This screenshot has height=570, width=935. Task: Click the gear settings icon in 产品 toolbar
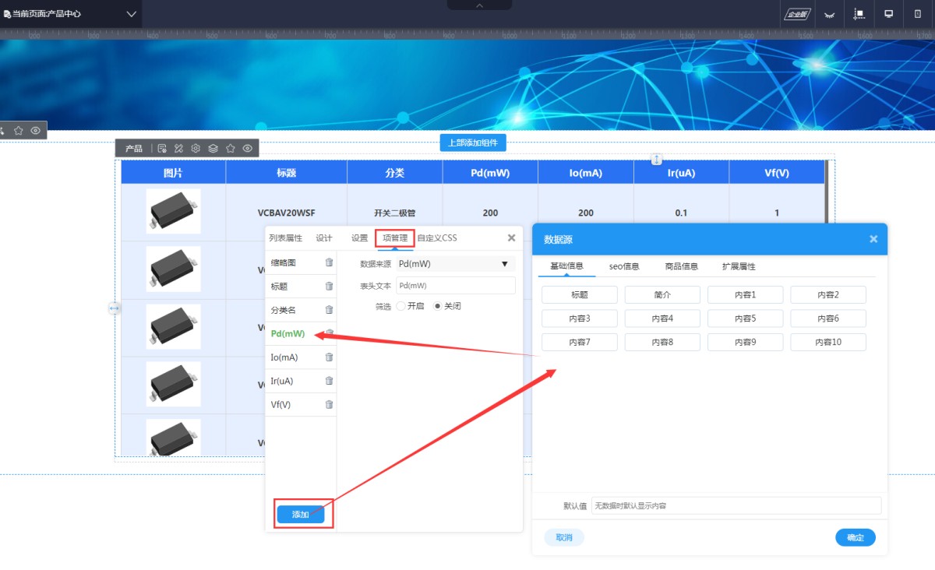pyautogui.click(x=196, y=148)
